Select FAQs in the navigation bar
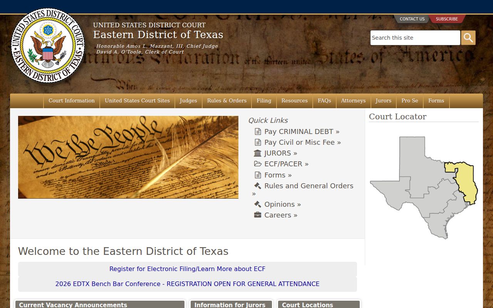The image size is (493, 308). pyautogui.click(x=324, y=101)
